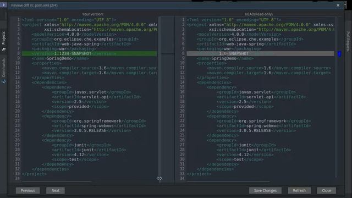Click the packaging war line in Your version pane
Image resolution: width=352 pixels, height=198 pixels.
[64, 49]
